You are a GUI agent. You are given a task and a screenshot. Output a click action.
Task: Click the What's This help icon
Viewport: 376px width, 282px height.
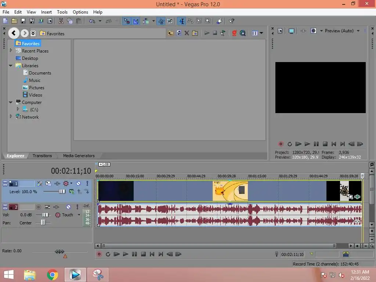click(x=231, y=21)
